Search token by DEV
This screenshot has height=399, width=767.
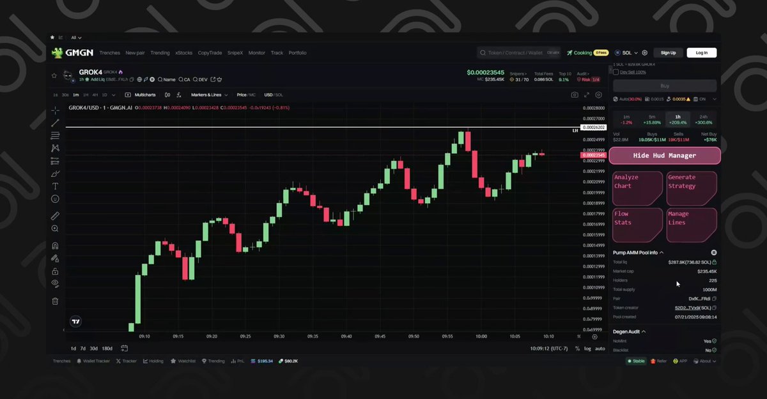(200, 79)
